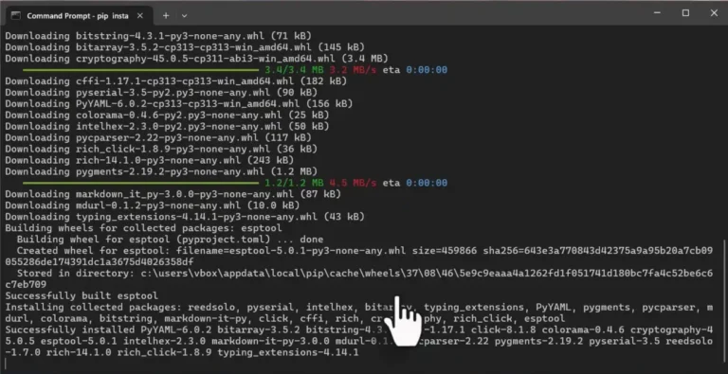This screenshot has height=374, width=728.
Task: Click the 'Installing collected packages' line
Action: pyautogui.click(x=359, y=313)
